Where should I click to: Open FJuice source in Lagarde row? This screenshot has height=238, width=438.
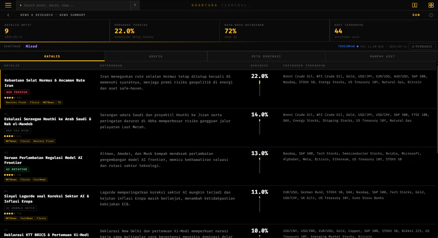[x=41, y=219]
